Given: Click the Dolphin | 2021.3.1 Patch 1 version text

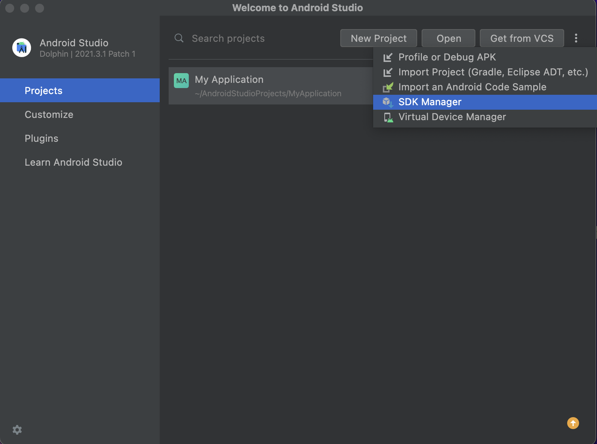Looking at the screenshot, I should pos(87,54).
